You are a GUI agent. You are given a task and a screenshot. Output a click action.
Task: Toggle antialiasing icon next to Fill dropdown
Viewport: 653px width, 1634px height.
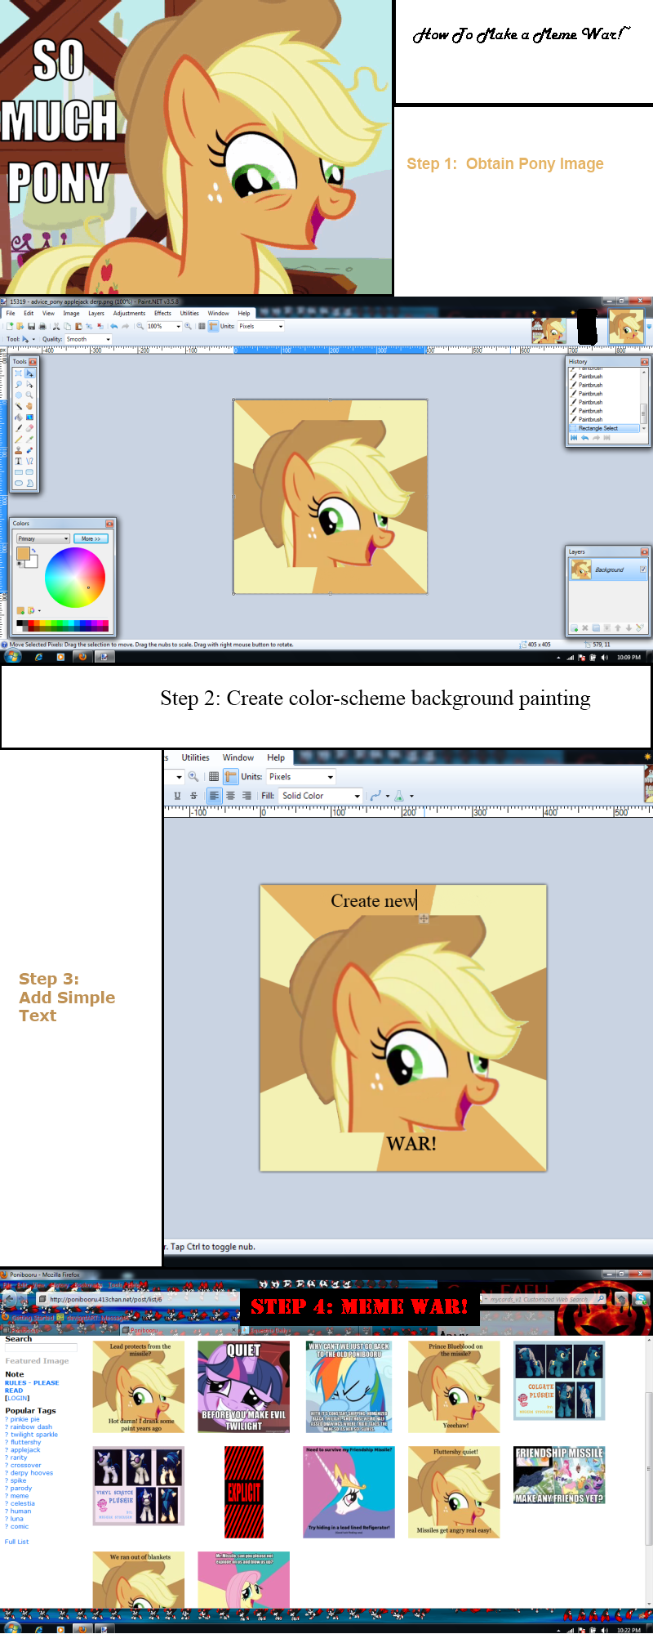(x=375, y=796)
